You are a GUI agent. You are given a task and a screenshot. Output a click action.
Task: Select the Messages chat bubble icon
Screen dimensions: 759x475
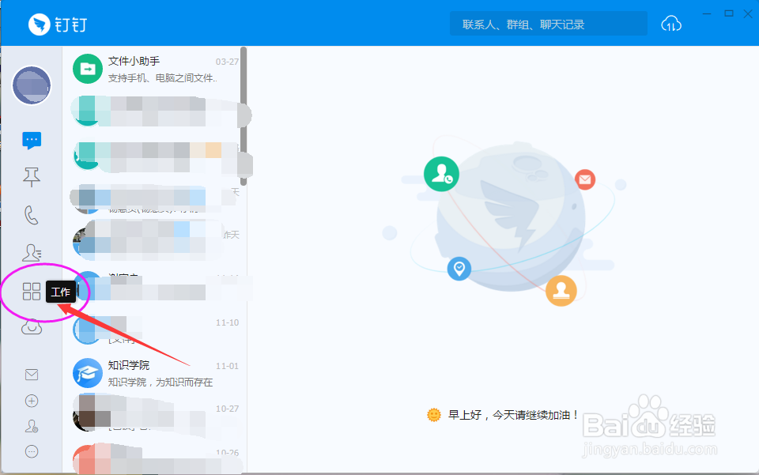(x=32, y=139)
